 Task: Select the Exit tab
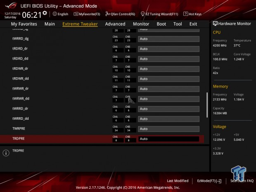click(193, 24)
